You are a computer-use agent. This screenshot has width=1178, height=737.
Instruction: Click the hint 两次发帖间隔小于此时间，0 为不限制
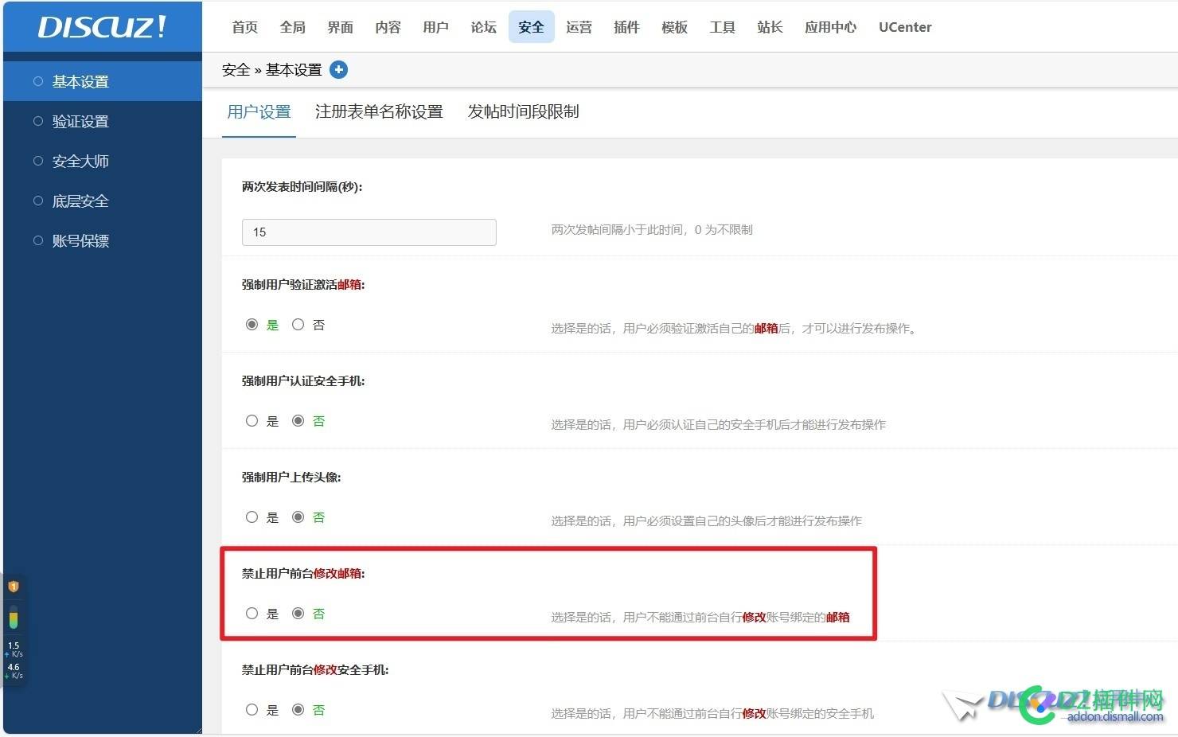tap(652, 230)
